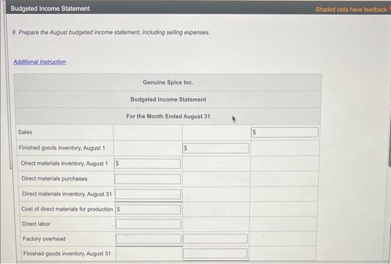Click Finished goods inventory, August 1 input

click(x=216, y=148)
